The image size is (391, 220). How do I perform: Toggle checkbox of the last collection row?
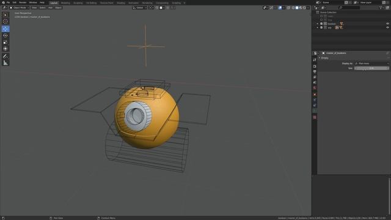(321, 28)
